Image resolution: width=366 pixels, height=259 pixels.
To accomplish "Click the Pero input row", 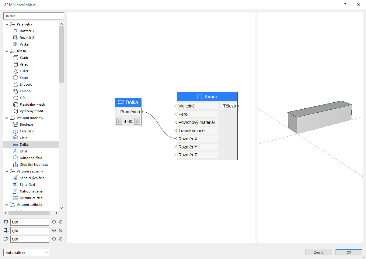I will click(x=197, y=114).
